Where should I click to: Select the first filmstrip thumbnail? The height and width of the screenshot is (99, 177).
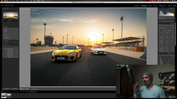coord(4,96)
